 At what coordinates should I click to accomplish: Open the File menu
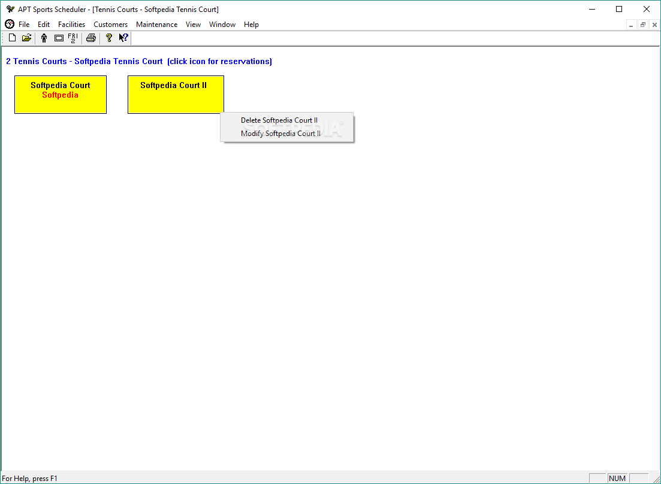pos(24,25)
